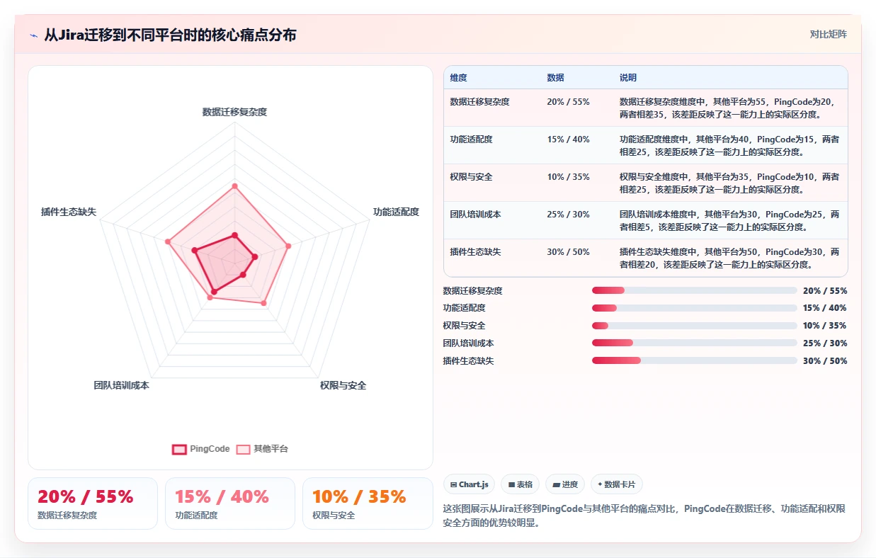Click the 其他平台 legend color swatch

[244, 449]
